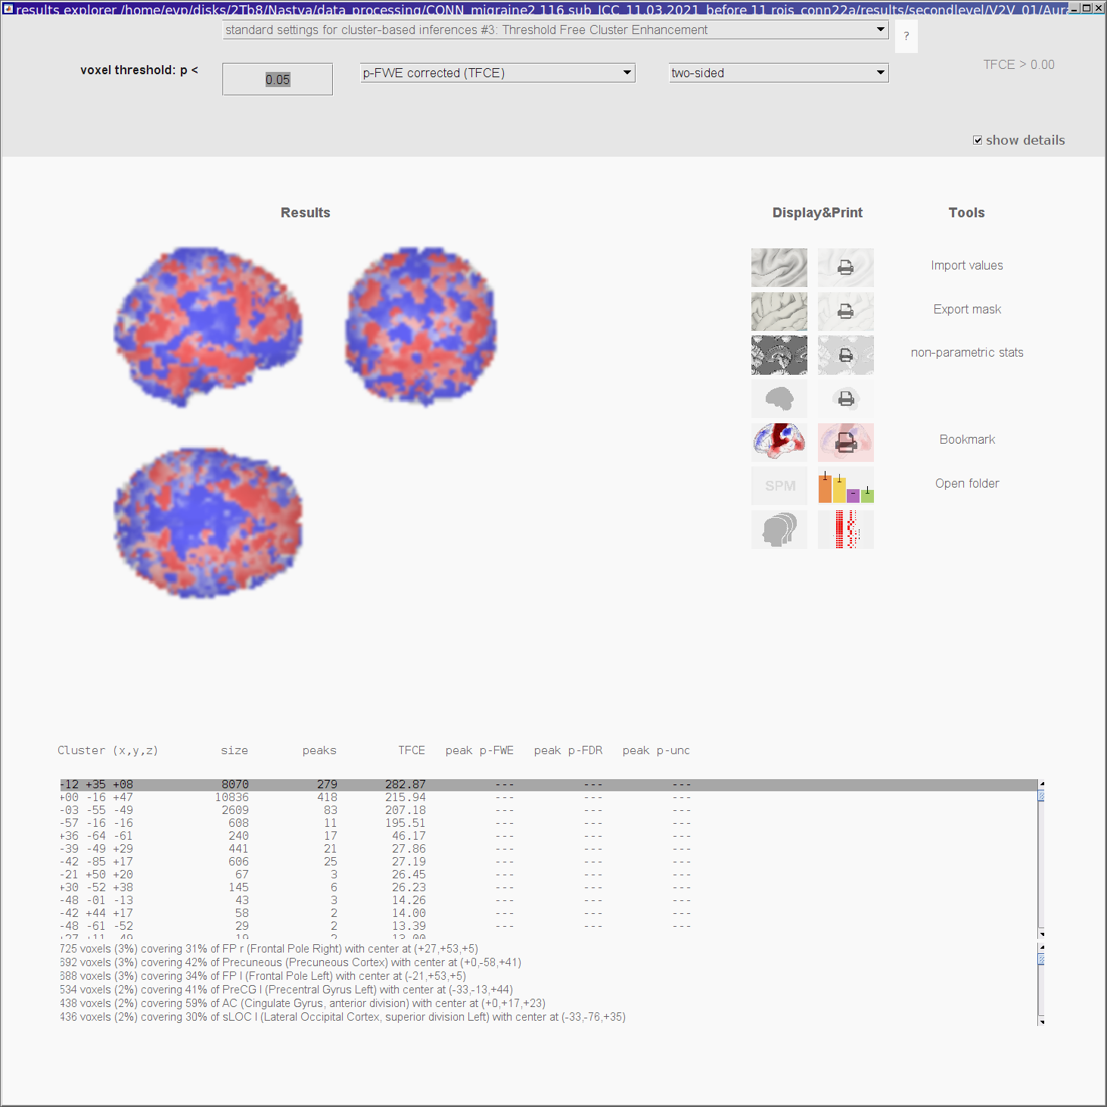
Task: Print the inflated surface display
Action: pyautogui.click(x=845, y=267)
